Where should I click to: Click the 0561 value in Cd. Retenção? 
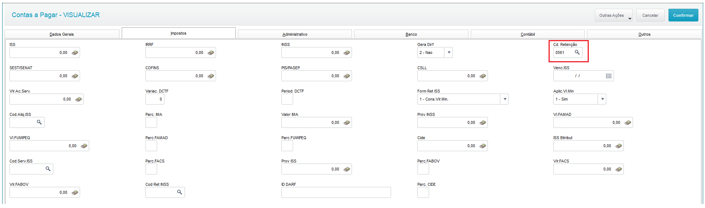point(560,53)
